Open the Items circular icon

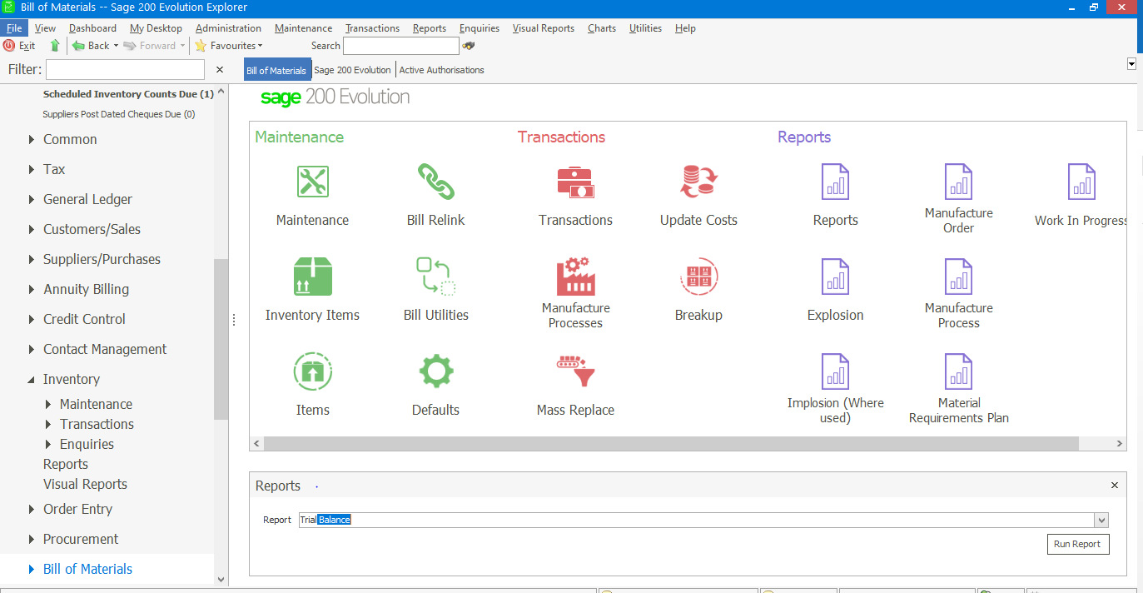pos(313,371)
